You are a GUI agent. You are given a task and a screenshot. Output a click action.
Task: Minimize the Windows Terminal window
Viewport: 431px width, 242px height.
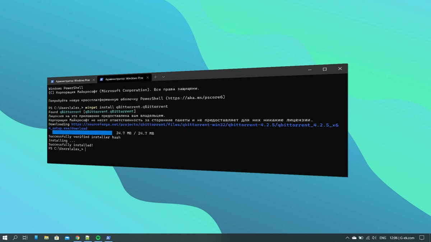click(310, 69)
